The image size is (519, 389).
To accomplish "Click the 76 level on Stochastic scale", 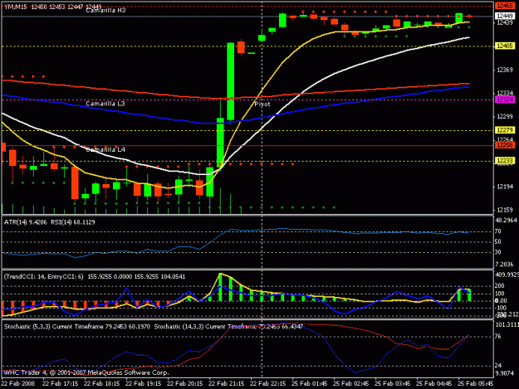I will click(x=498, y=337).
